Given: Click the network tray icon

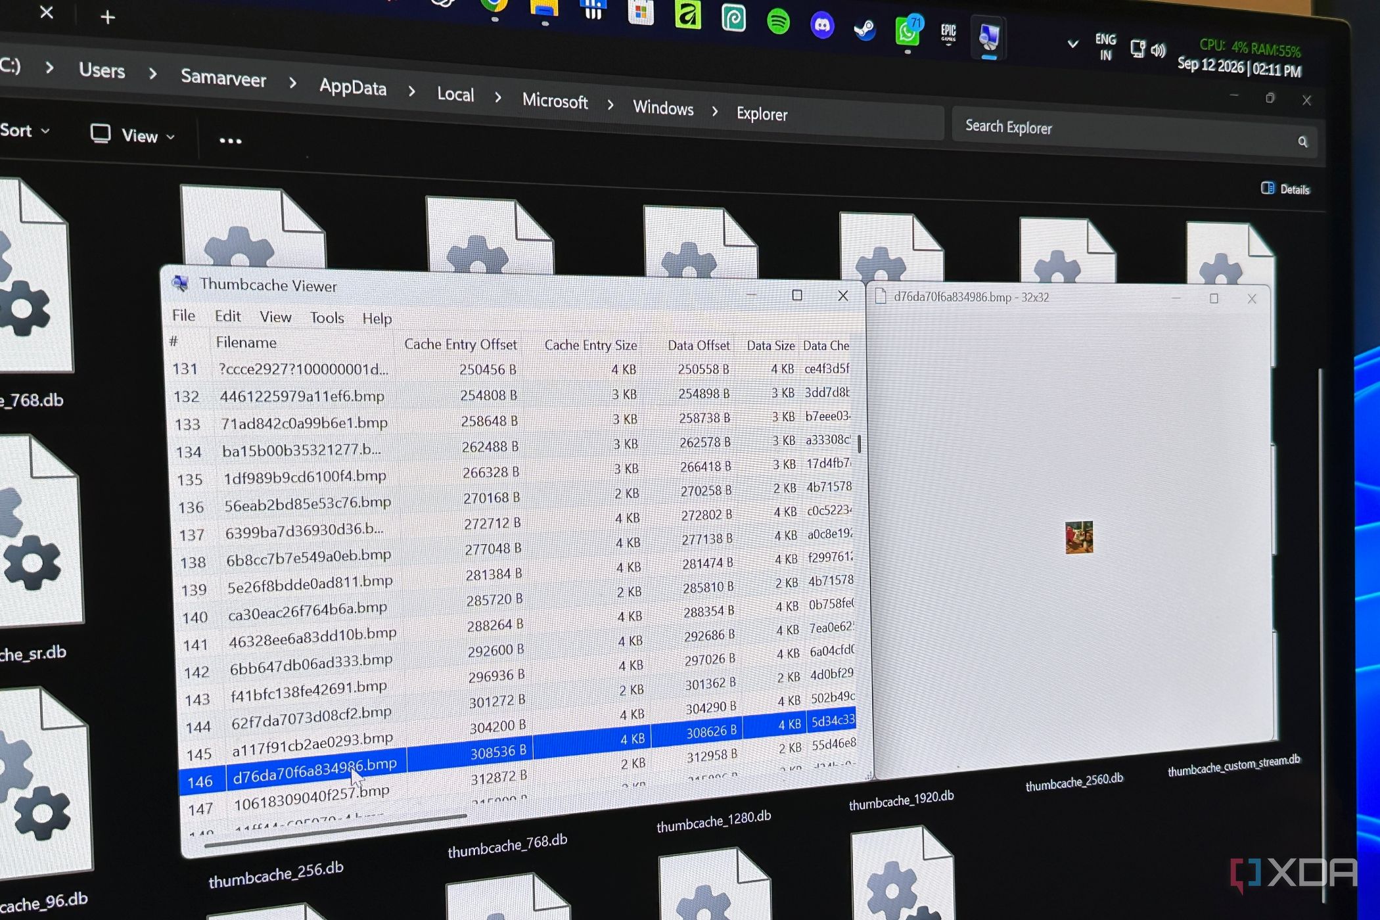Looking at the screenshot, I should (x=1138, y=49).
